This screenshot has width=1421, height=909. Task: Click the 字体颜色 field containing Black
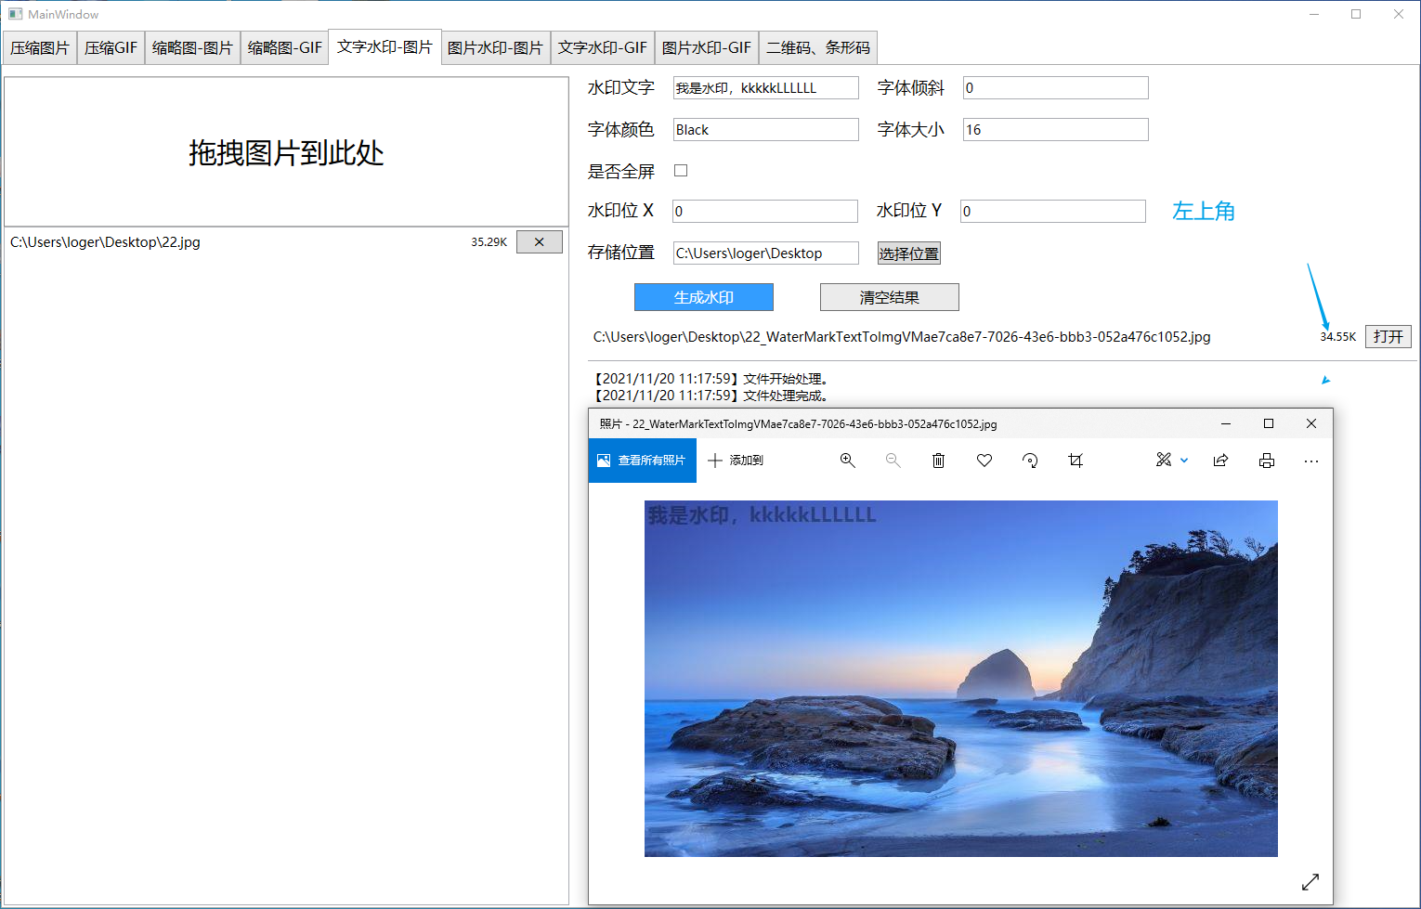point(766,130)
